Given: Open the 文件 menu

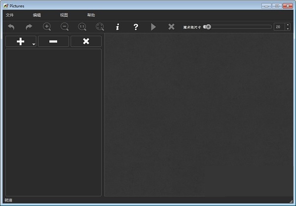Looking at the screenshot, I should tap(10, 15).
